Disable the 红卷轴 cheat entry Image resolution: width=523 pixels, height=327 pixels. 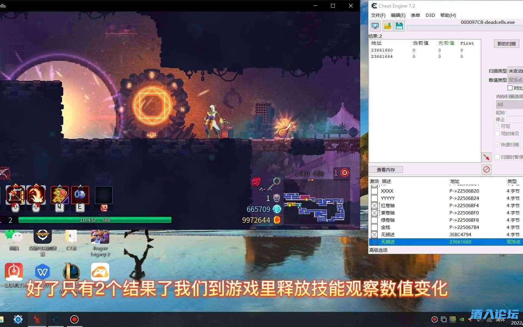374,205
